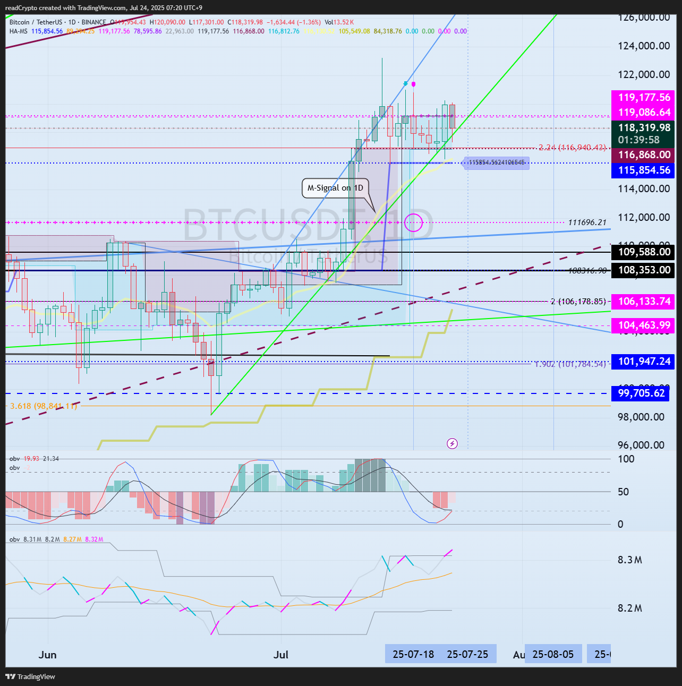This screenshot has height=686, width=682.
Task: Click the HA-MS value 116,812.76
Action: pos(284,31)
